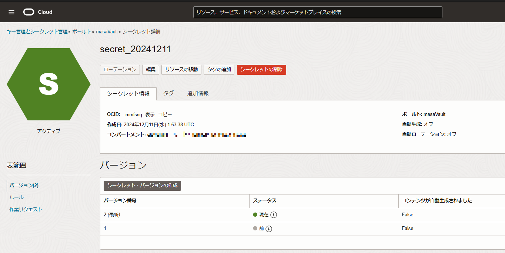This screenshot has height=253, width=505.
Task: Open キー管理とシークレット管理 breadcrumb
Action: coord(37,32)
